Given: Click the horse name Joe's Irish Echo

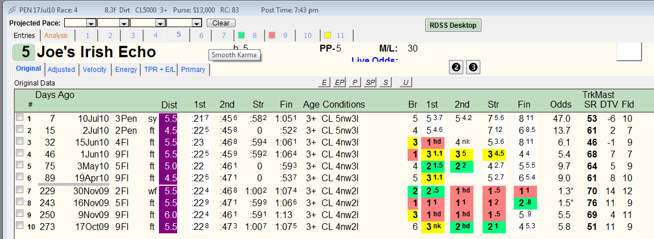Looking at the screenshot, I should (x=97, y=52).
